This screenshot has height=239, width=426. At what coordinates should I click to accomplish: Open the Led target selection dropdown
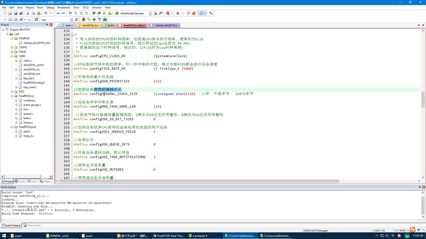(x=72, y=20)
